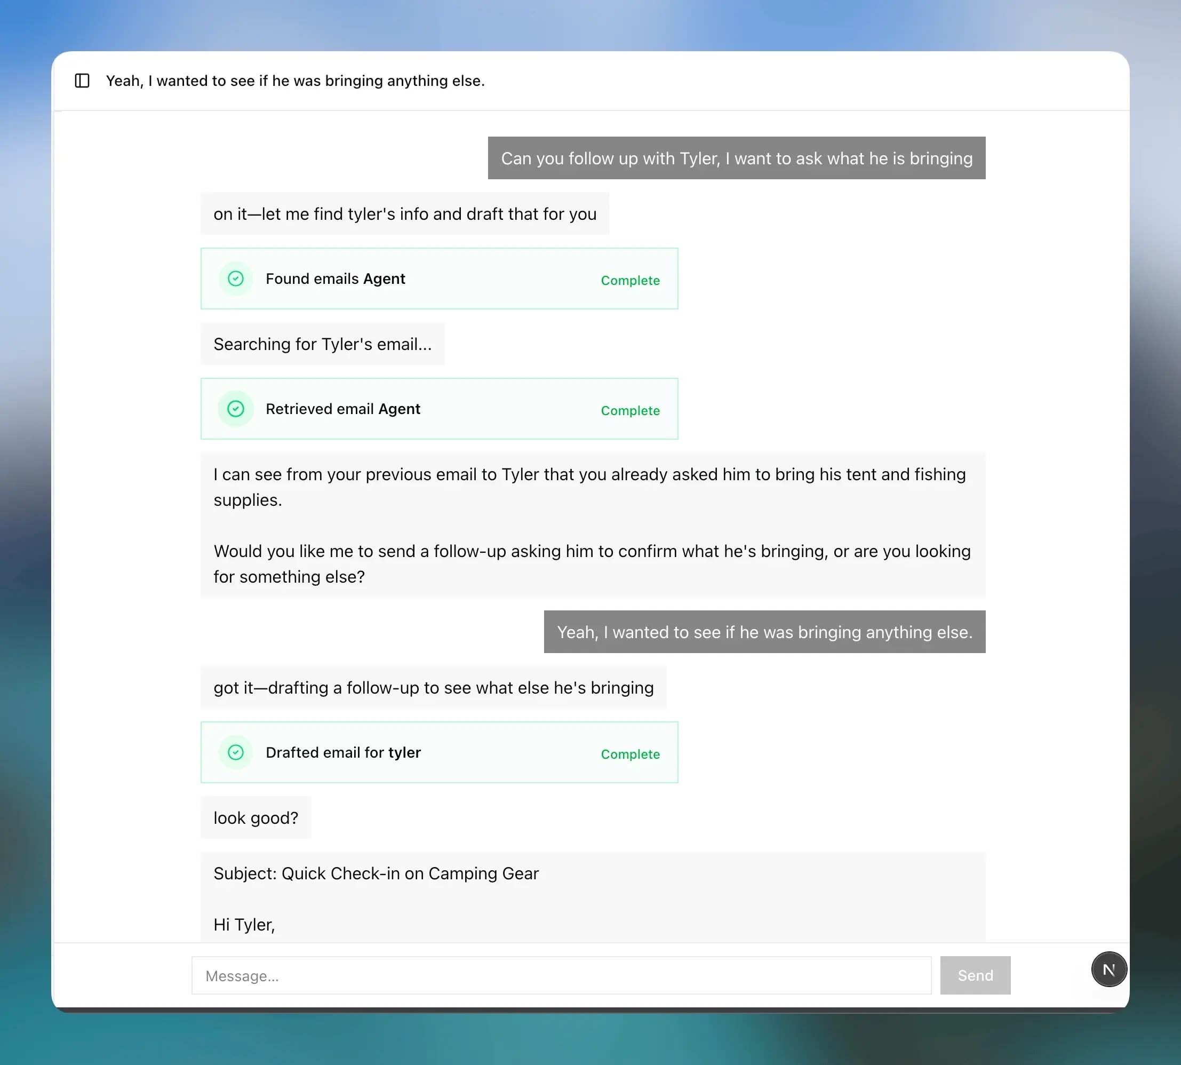This screenshot has width=1181, height=1065.
Task: Focus the Message input field
Action: 561,975
